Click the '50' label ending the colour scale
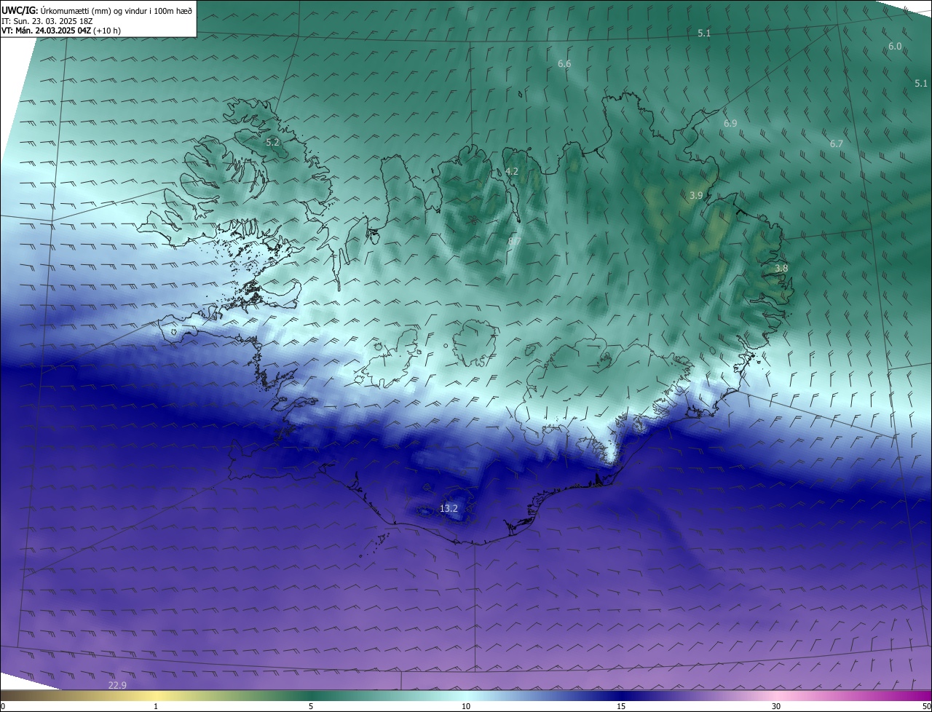Image resolution: width=932 pixels, height=712 pixels. tap(926, 706)
